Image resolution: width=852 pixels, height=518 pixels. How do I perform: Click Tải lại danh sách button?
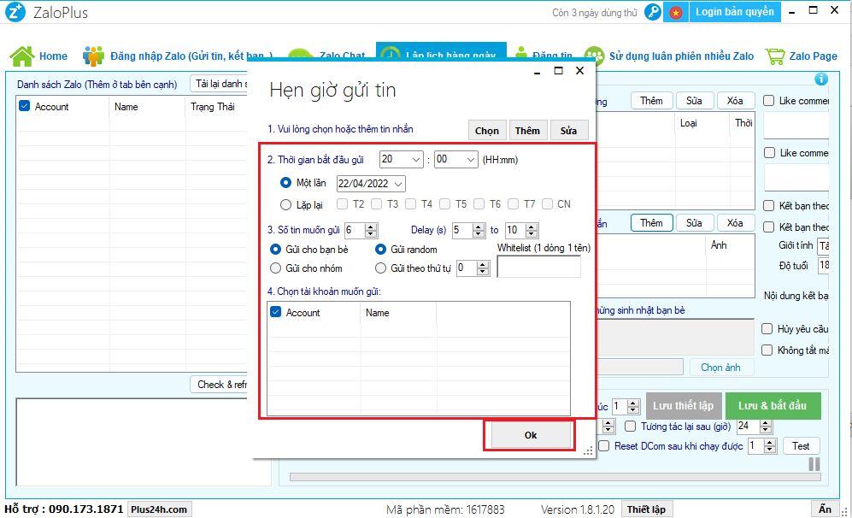point(220,84)
